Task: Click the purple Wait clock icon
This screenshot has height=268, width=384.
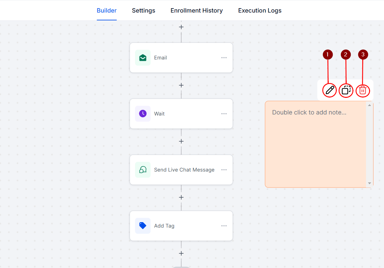Action: [x=143, y=114]
